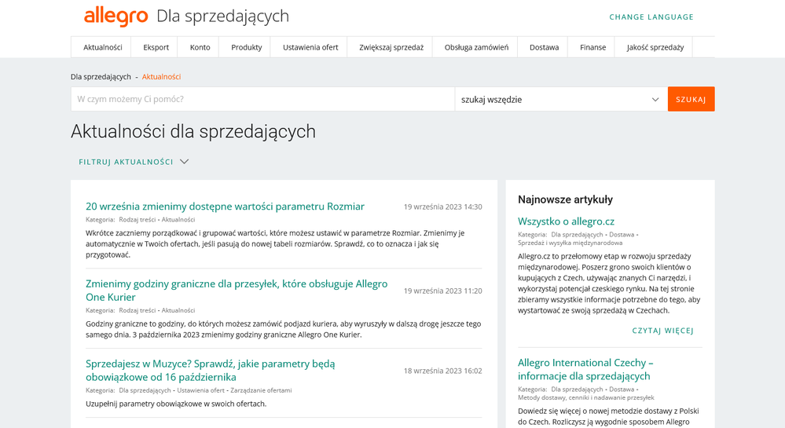The height and width of the screenshot is (428, 785).
Task: Click the '19 września 2023 11:20' timestamp
Action: (443, 291)
